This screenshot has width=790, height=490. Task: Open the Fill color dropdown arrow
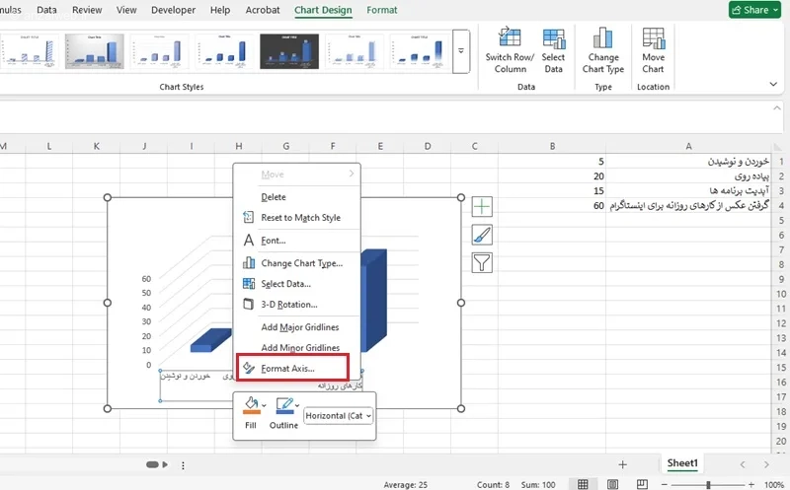[265, 405]
